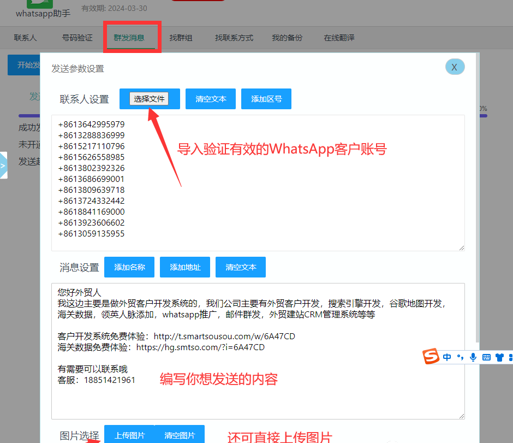Switch to the 在线翻译 tab

[x=339, y=38]
